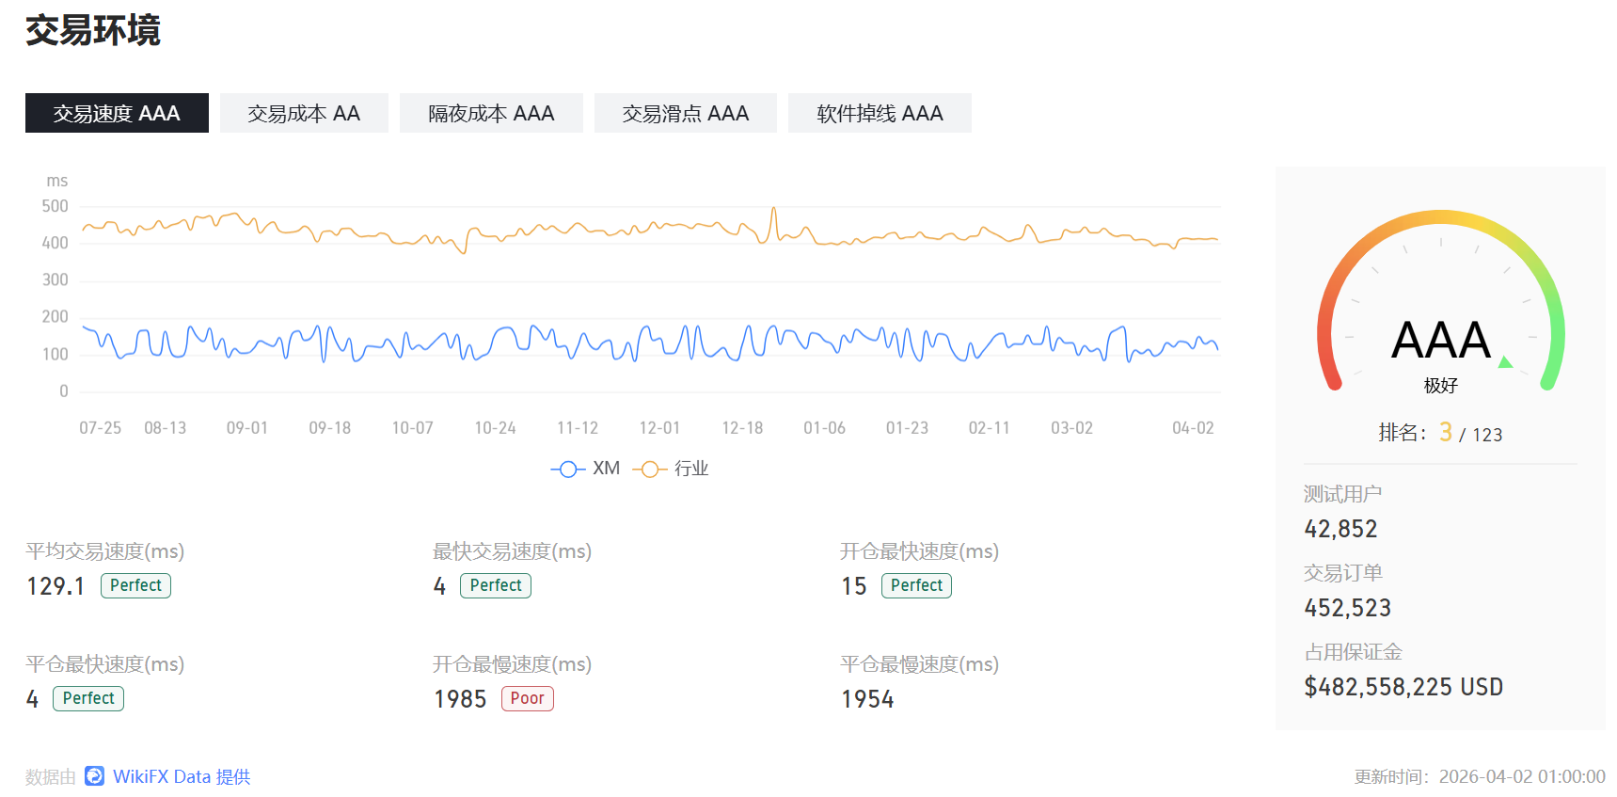The height and width of the screenshot is (797, 1617).
Task: Open the 软件掉线 AAA tab
Action: [880, 113]
